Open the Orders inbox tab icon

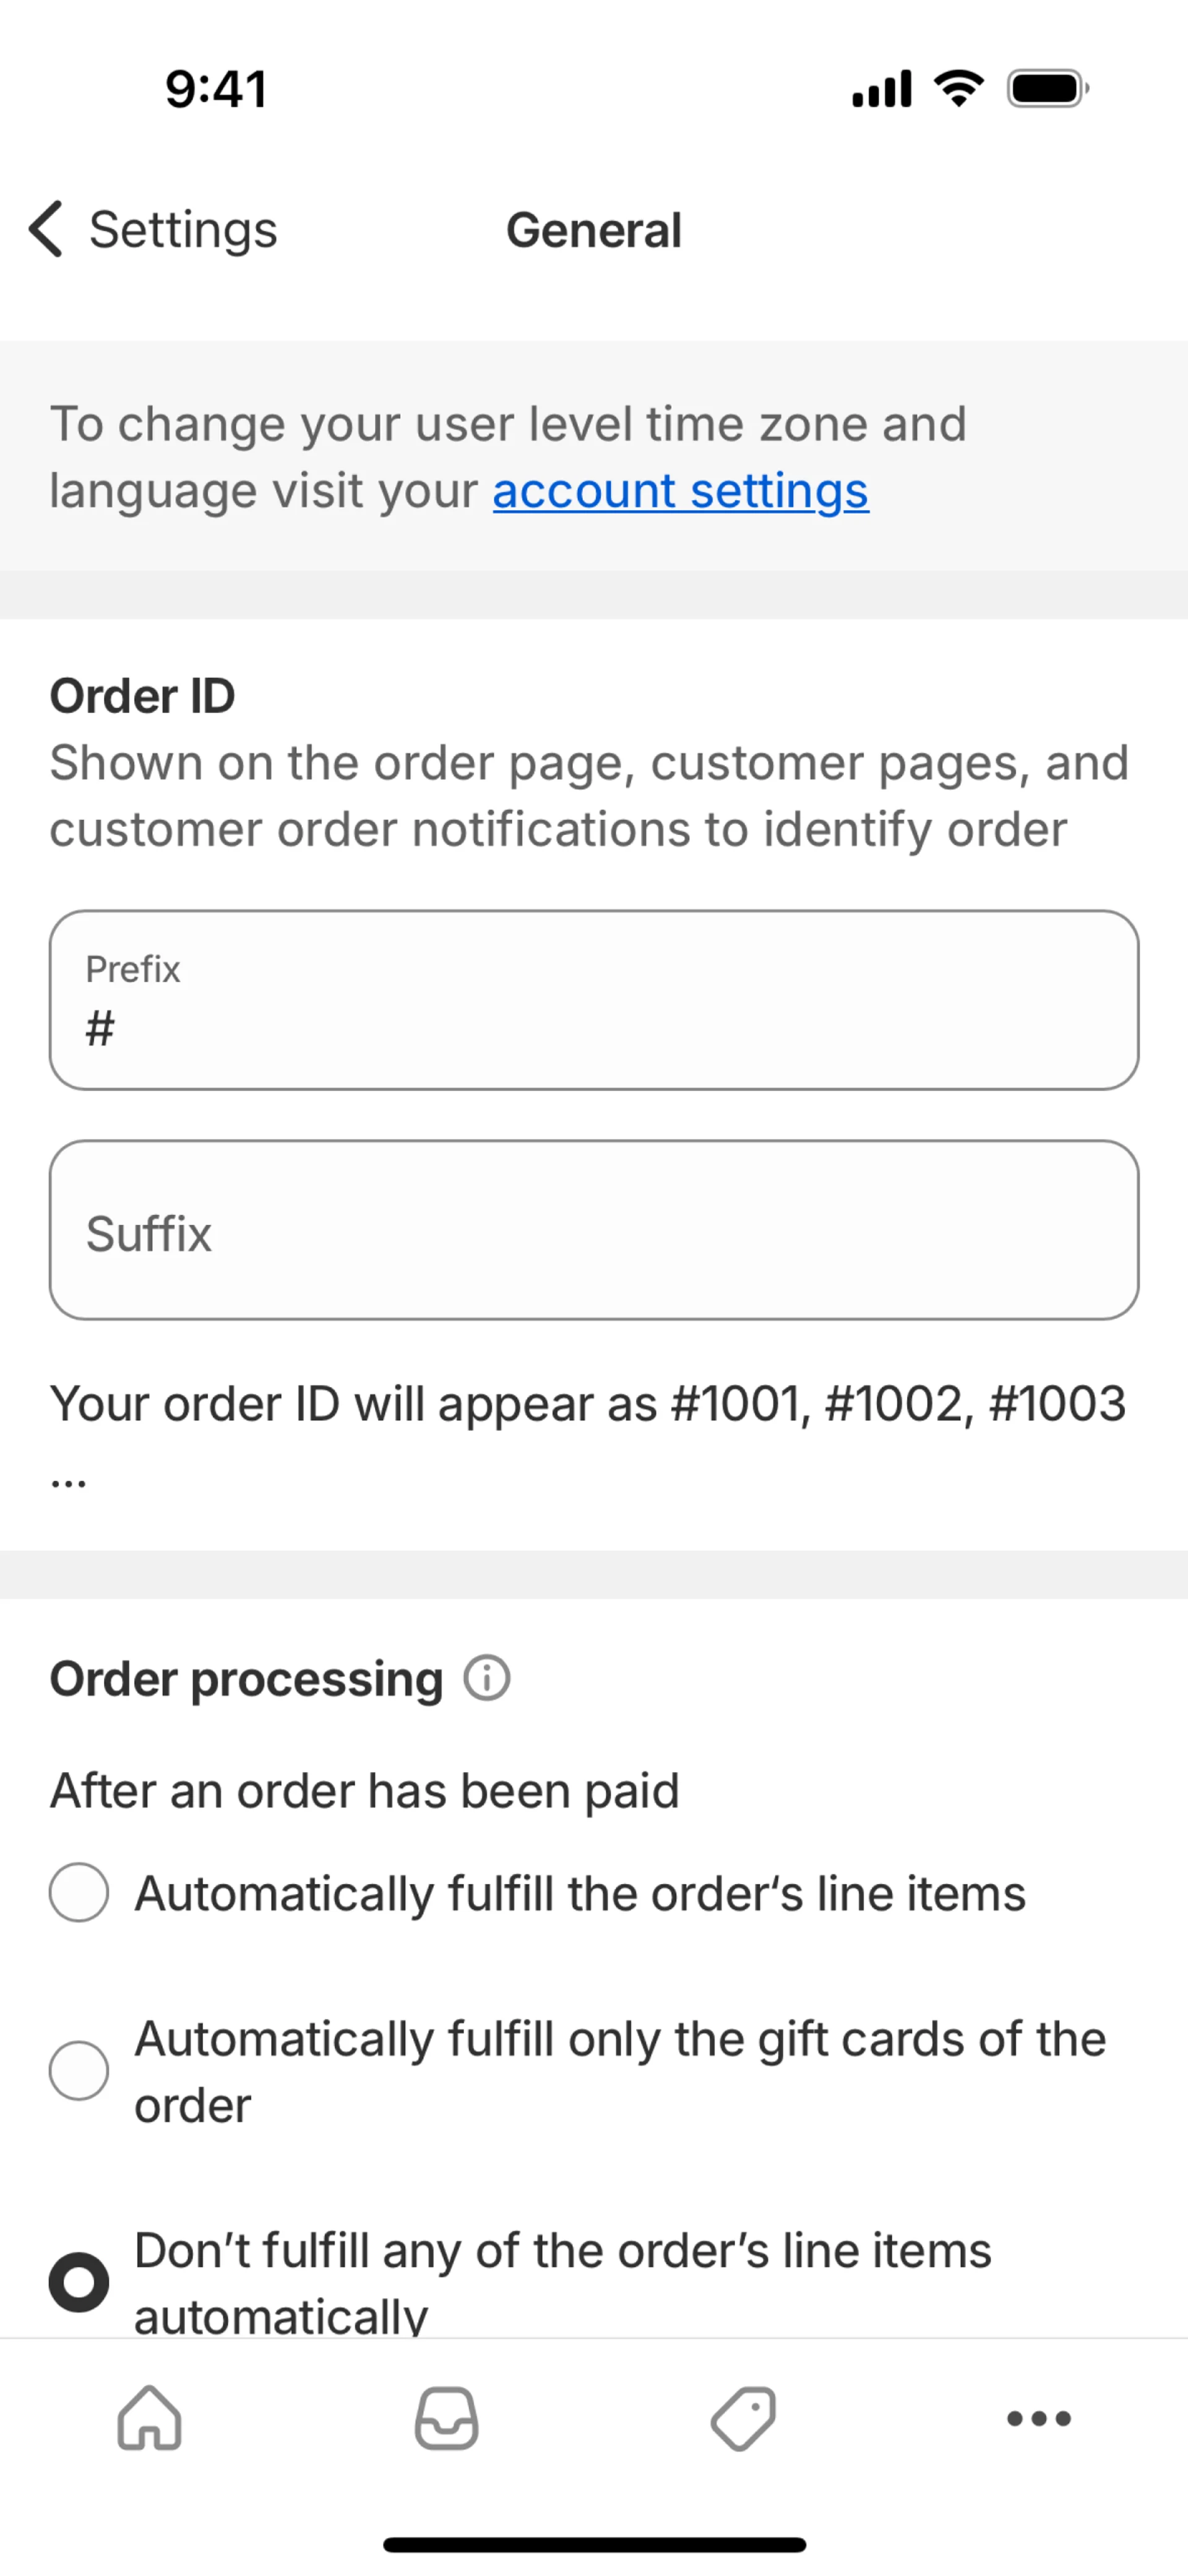pyautogui.click(x=446, y=2418)
